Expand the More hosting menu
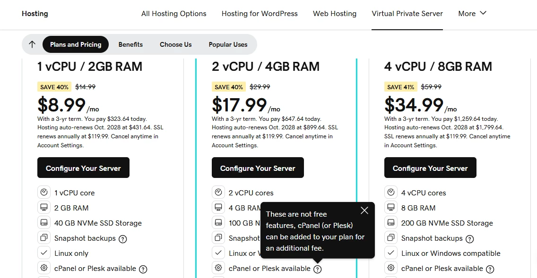The height and width of the screenshot is (278, 537). pos(472,14)
